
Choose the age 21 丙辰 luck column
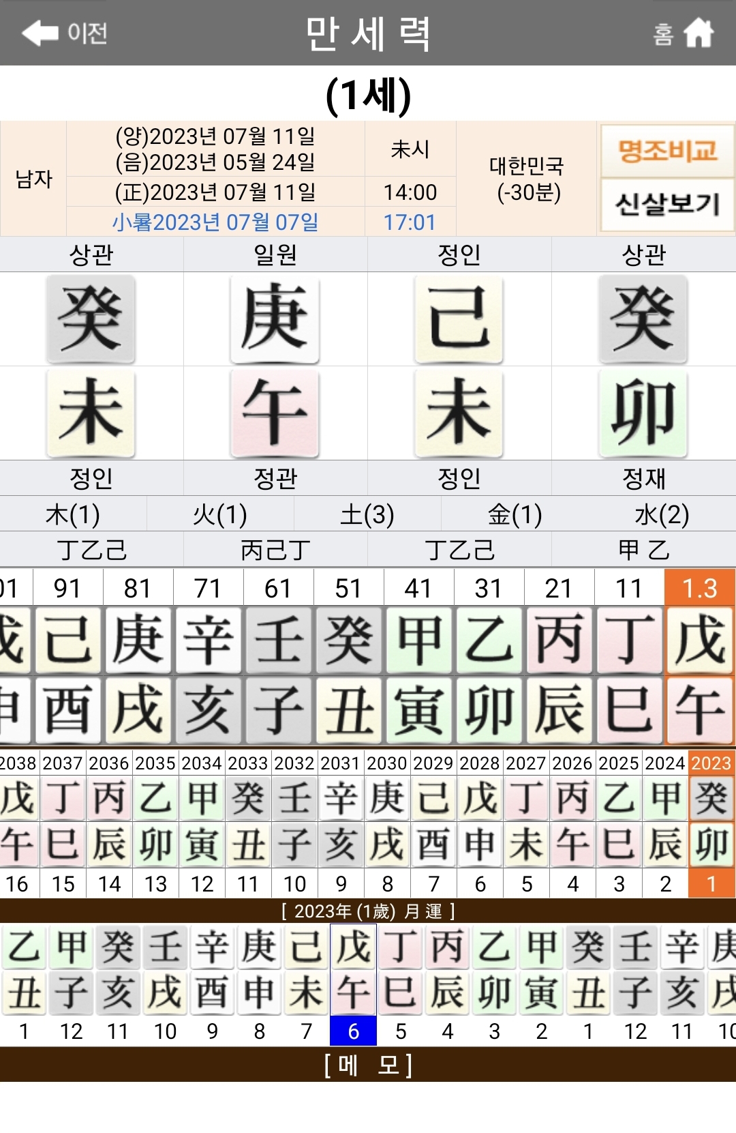559,657
